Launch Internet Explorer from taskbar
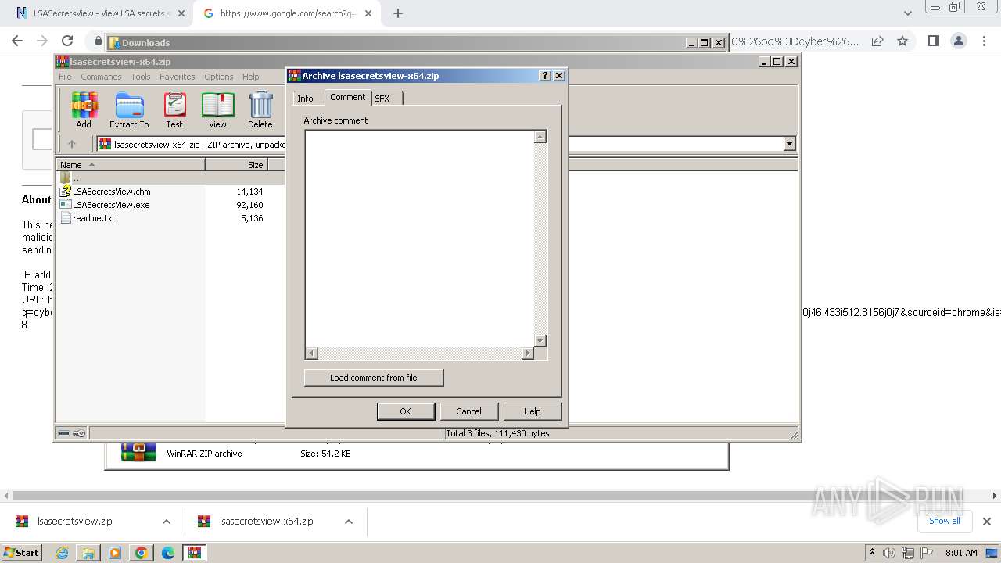This screenshot has height=563, width=1001. click(x=62, y=553)
